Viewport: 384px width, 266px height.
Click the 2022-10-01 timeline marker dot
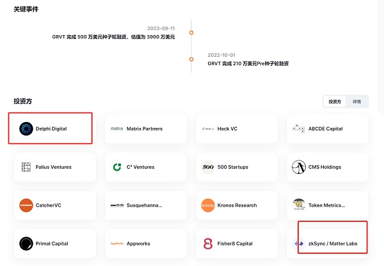[x=191, y=59]
